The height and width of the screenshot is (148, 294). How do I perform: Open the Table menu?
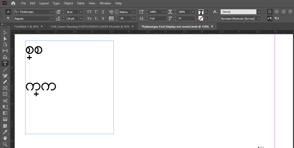click(81, 3)
